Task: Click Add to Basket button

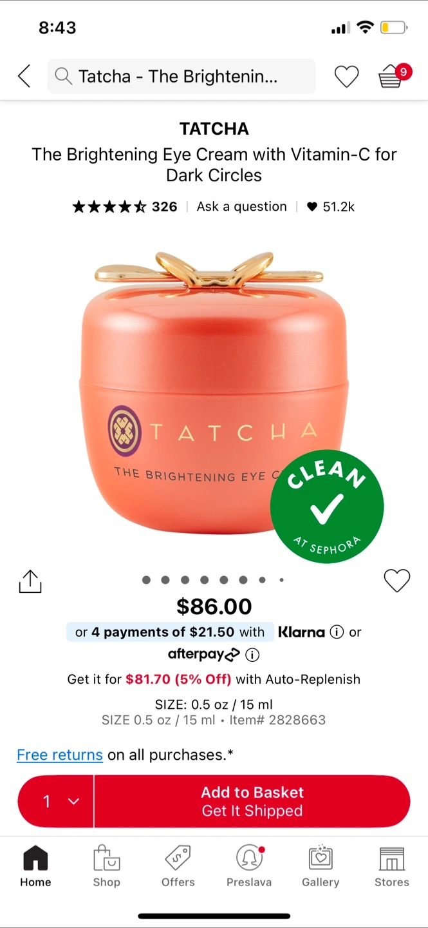Action: [252, 801]
